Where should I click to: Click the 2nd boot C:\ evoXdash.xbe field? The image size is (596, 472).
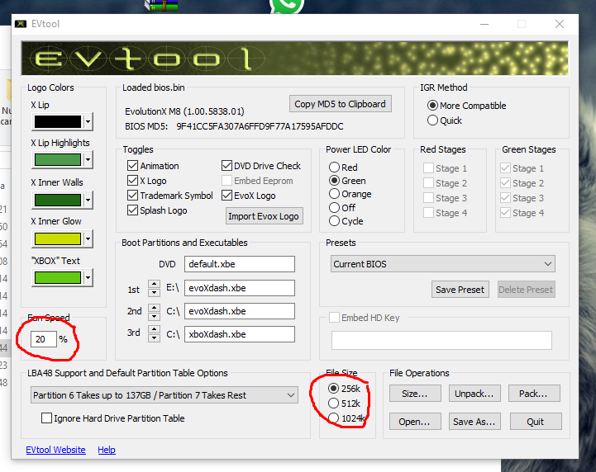pyautogui.click(x=240, y=311)
